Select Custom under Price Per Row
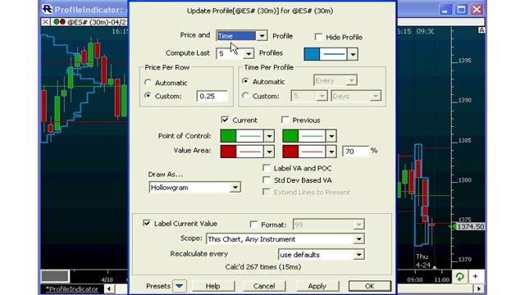Image resolution: width=525 pixels, height=295 pixels. coord(148,96)
